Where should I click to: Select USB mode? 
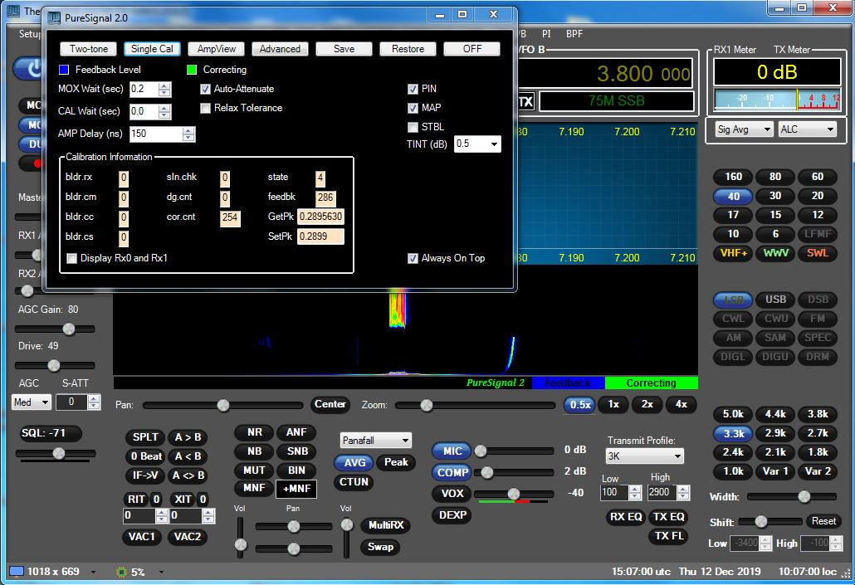click(775, 300)
